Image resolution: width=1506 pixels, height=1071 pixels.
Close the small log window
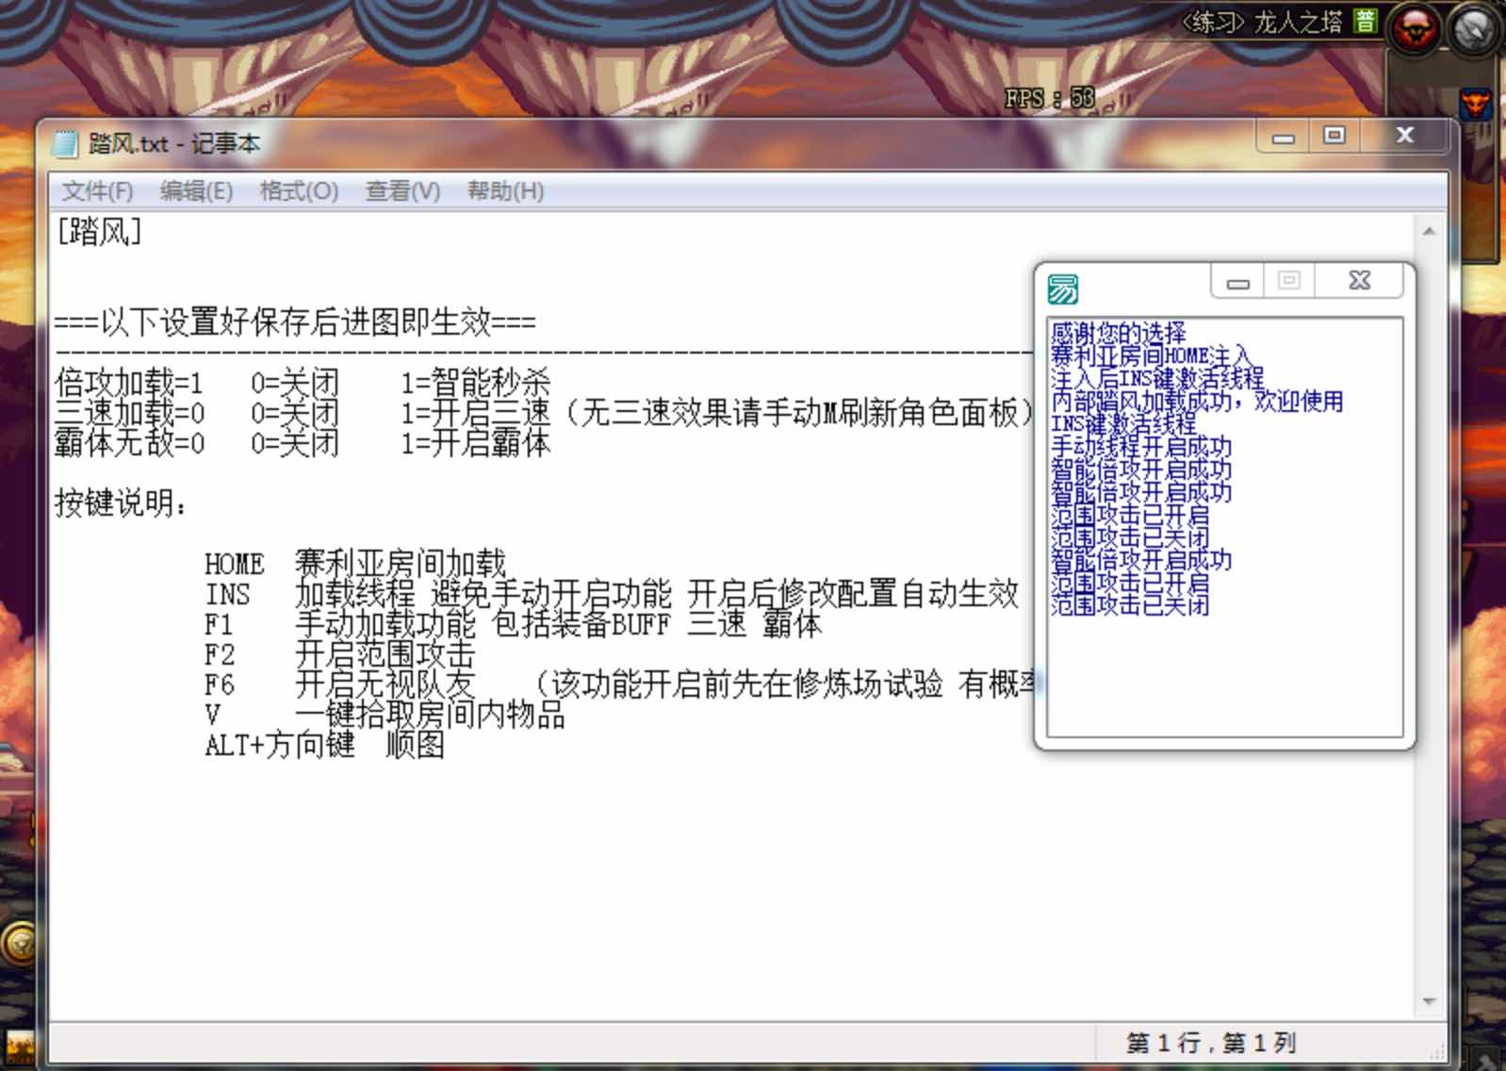(1359, 281)
